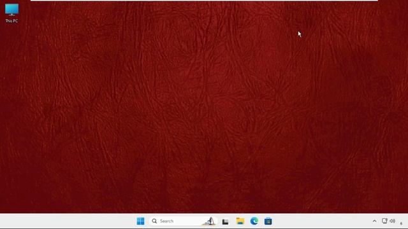Open the volume speaker tray icon

point(393,221)
